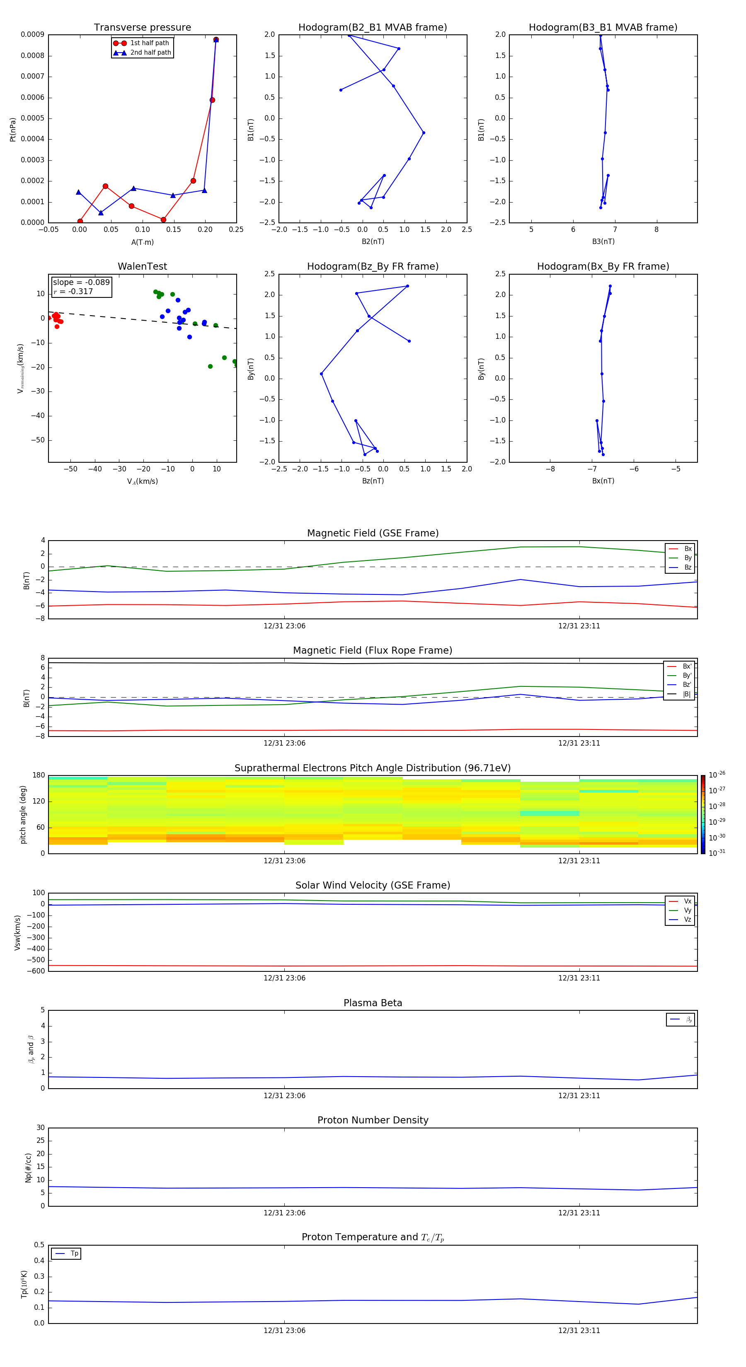Click the "slope = -0.089" annotation
The image size is (746, 1367).
81,283
